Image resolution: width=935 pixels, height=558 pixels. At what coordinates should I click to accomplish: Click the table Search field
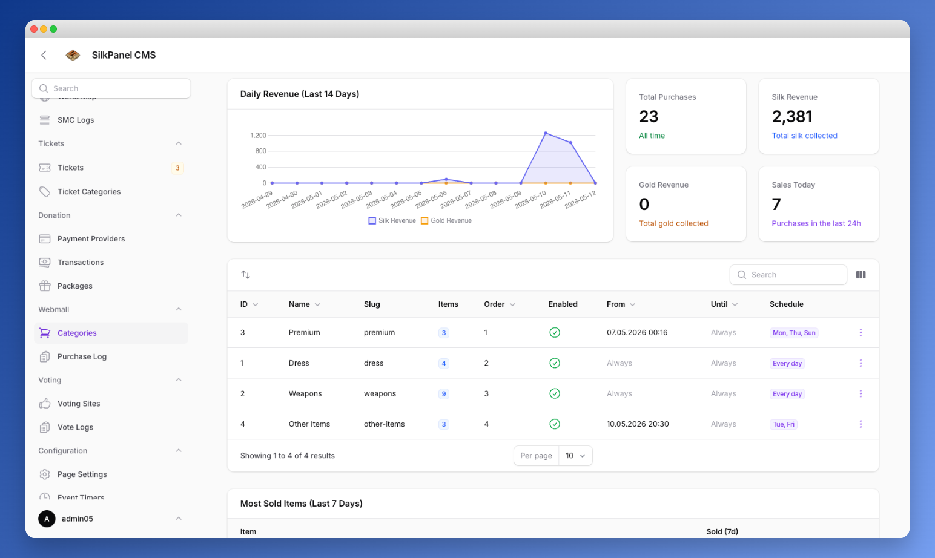[788, 275]
